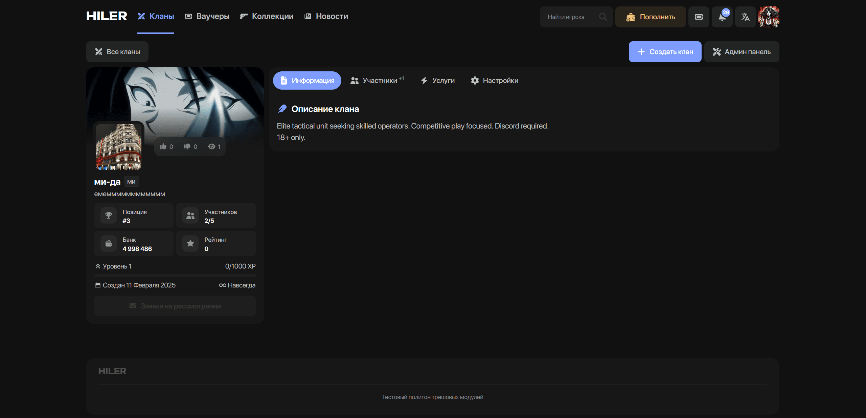Go back to Все кланы list
Viewport: 866px width, 418px height.
click(x=117, y=52)
